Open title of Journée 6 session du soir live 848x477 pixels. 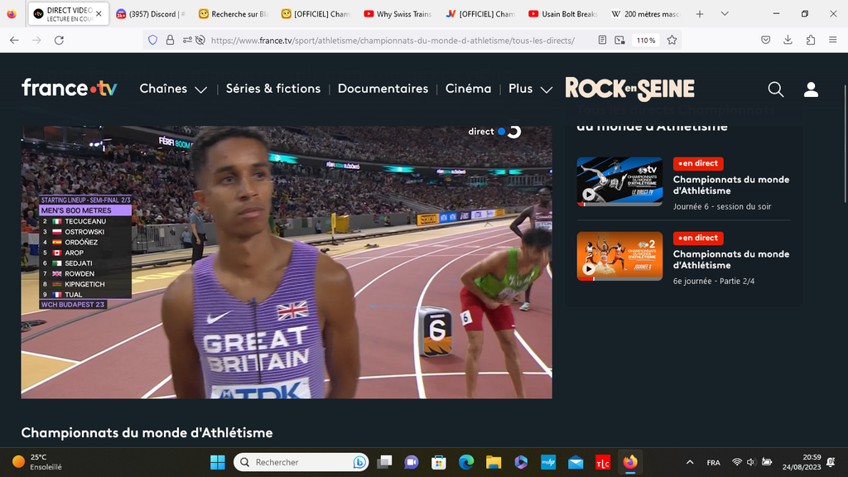pos(730,185)
